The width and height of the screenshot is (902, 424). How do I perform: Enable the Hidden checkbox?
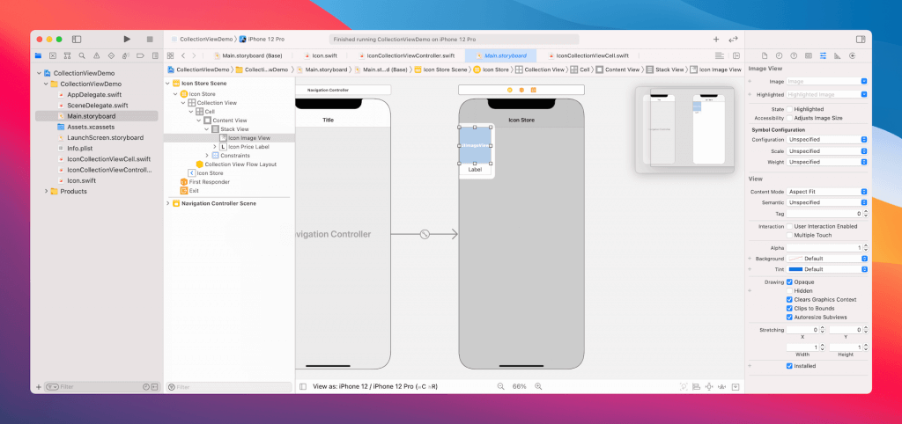(x=789, y=290)
